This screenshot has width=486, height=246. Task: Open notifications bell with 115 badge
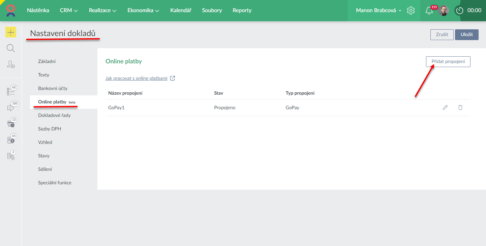(x=429, y=10)
